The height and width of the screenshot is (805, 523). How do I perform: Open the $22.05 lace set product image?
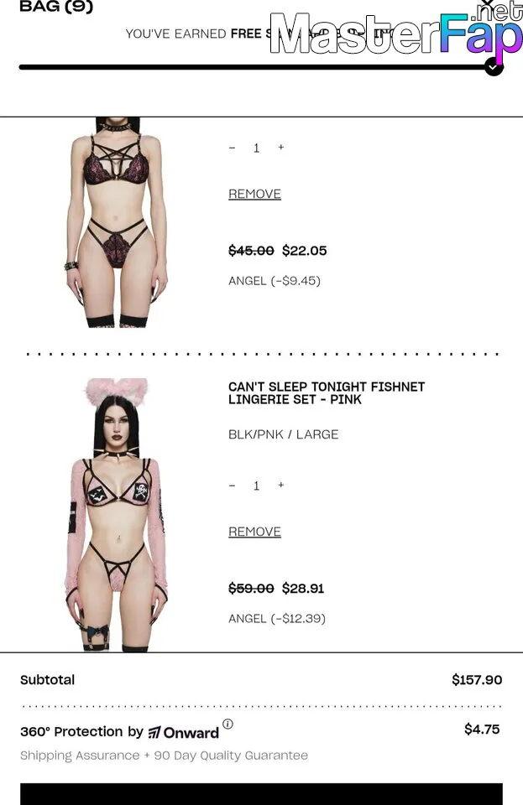click(x=118, y=222)
